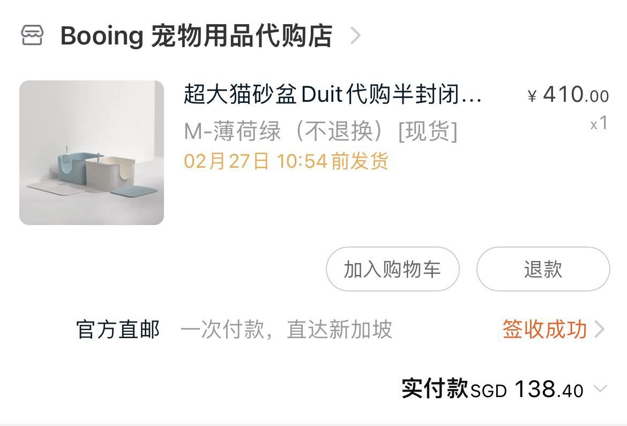Open the 超大猫砂盆 Duit product title

coord(333,95)
